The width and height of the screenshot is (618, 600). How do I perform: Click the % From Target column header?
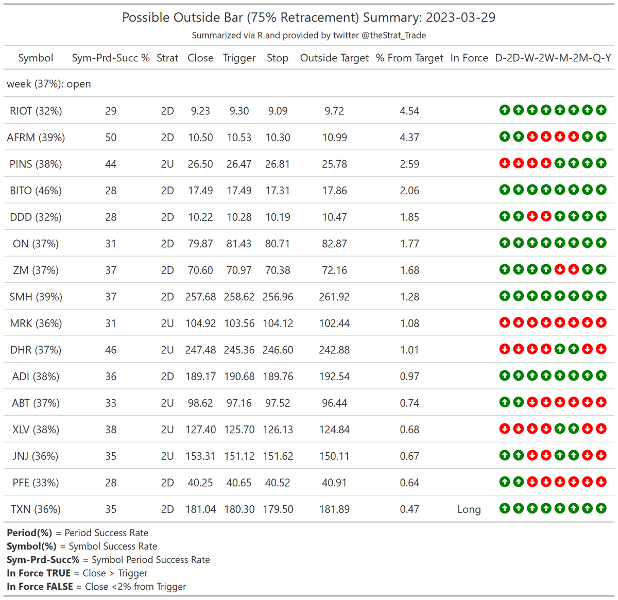(x=409, y=58)
